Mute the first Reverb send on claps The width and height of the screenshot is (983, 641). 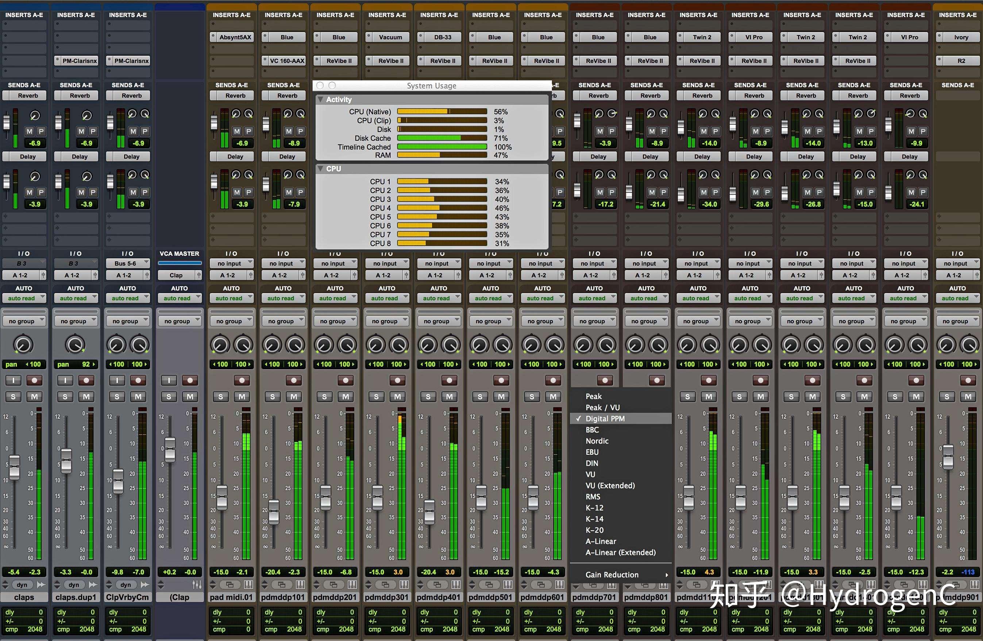pyautogui.click(x=29, y=132)
